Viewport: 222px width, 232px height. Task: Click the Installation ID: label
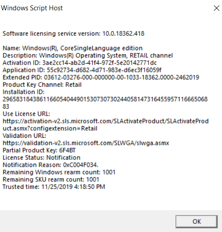(24, 92)
